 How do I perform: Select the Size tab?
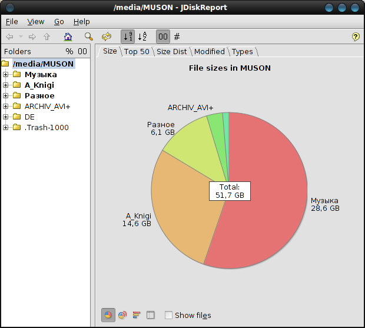point(109,51)
